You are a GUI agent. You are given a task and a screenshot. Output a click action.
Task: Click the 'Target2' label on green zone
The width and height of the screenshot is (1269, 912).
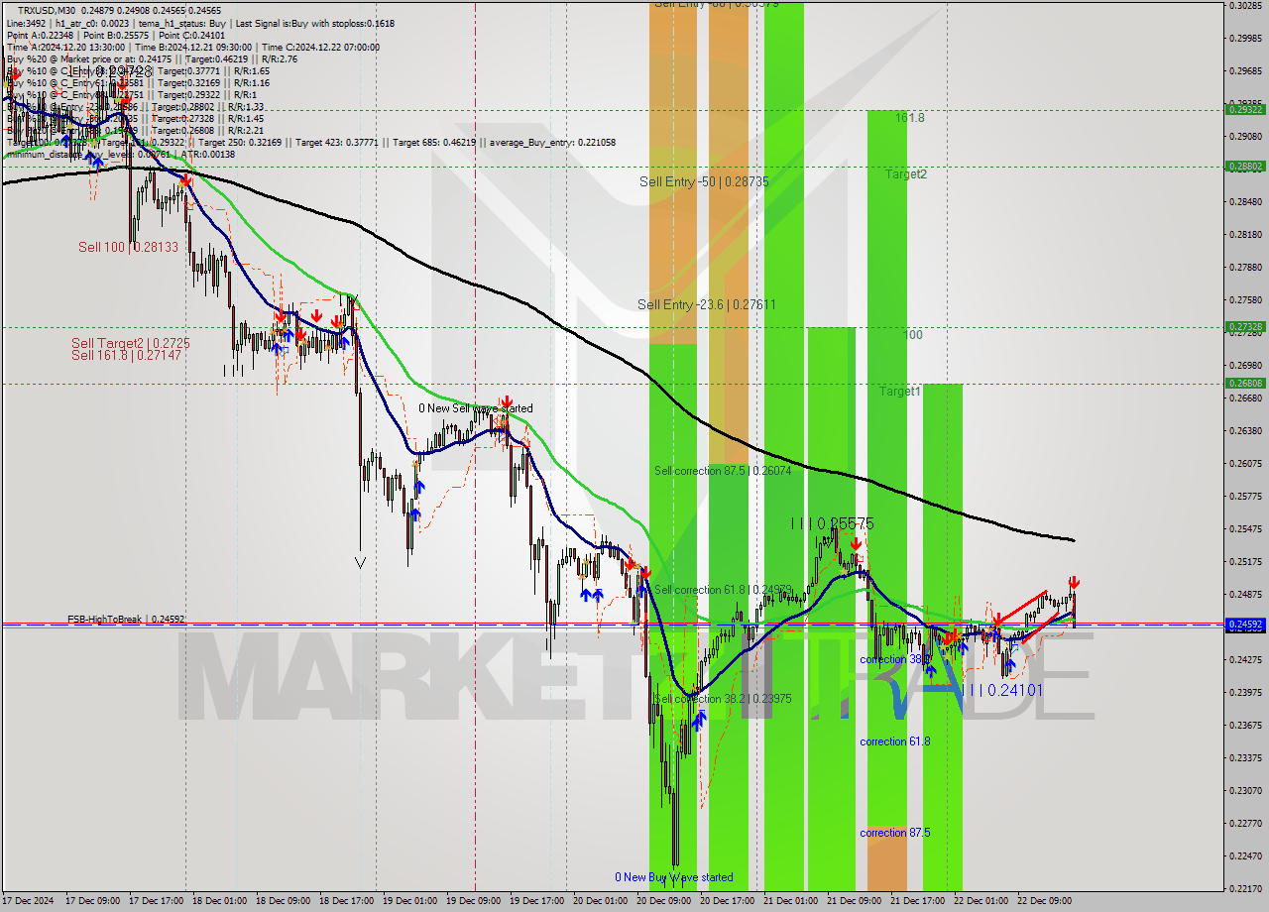pyautogui.click(x=906, y=173)
